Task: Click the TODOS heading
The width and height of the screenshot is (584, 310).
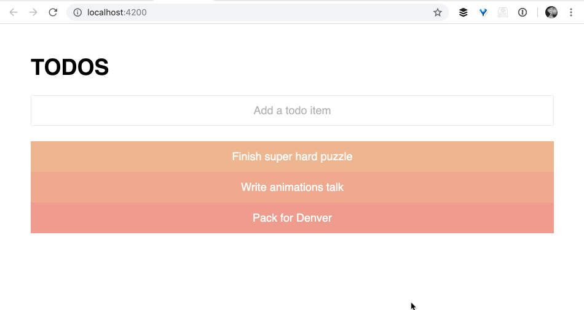Action: pos(70,68)
